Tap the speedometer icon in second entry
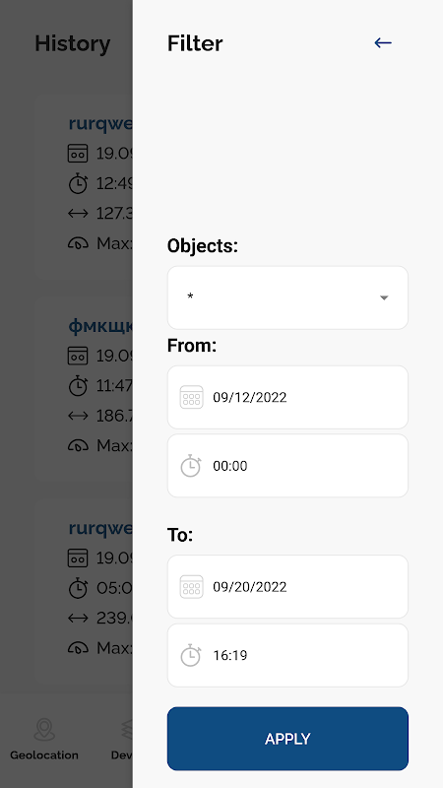The height and width of the screenshot is (788, 443). [x=78, y=445]
